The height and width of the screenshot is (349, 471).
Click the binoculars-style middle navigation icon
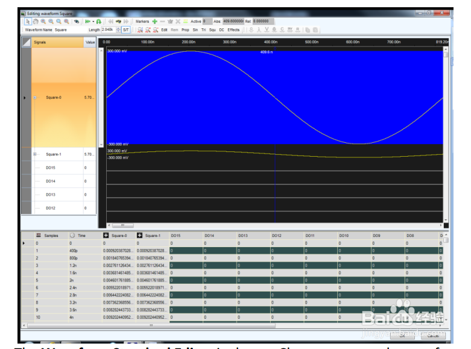[118, 21]
